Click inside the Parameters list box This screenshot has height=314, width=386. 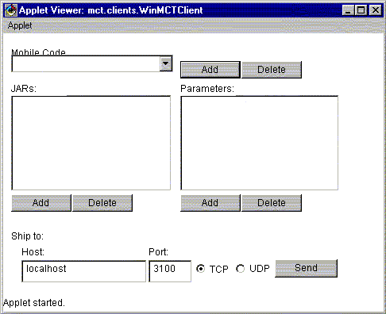click(x=260, y=143)
